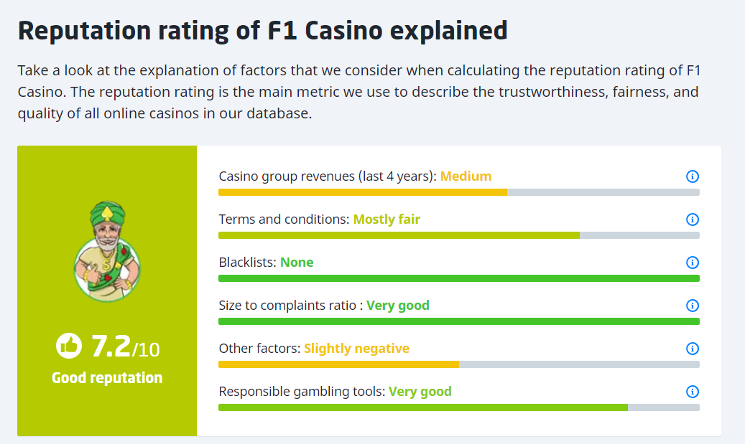Click the "Slightly negative" rating label
745x444 pixels.
[356, 349]
